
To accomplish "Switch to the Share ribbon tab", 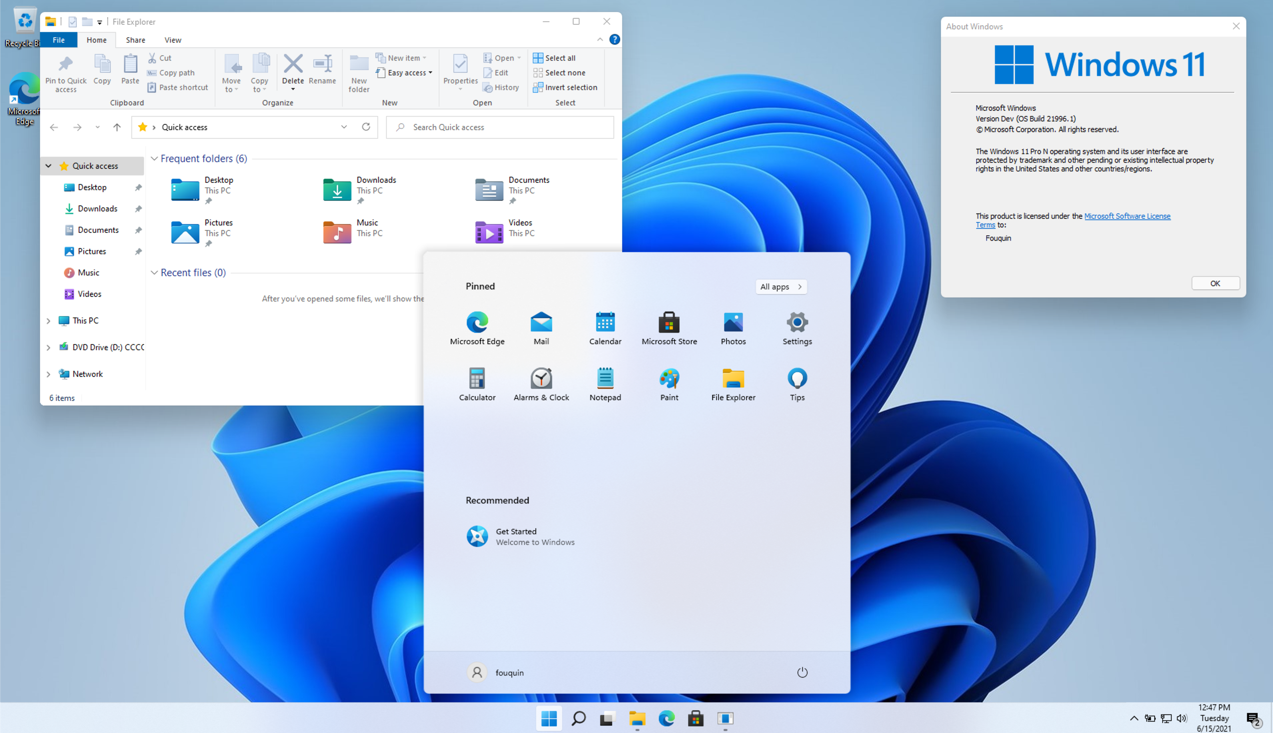I will point(135,40).
